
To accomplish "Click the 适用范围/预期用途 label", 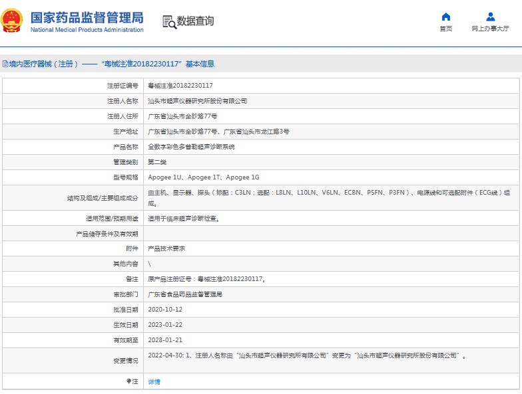I will pyautogui.click(x=112, y=219).
